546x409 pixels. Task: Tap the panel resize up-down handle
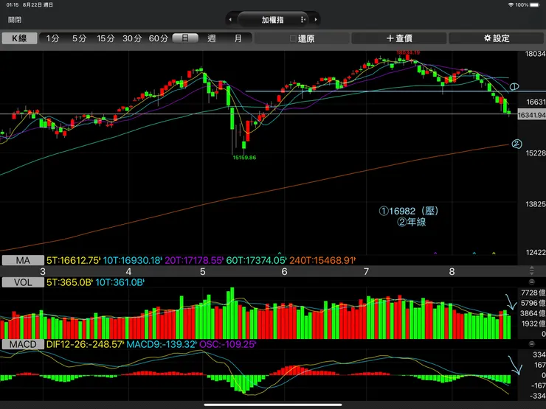coord(531,270)
